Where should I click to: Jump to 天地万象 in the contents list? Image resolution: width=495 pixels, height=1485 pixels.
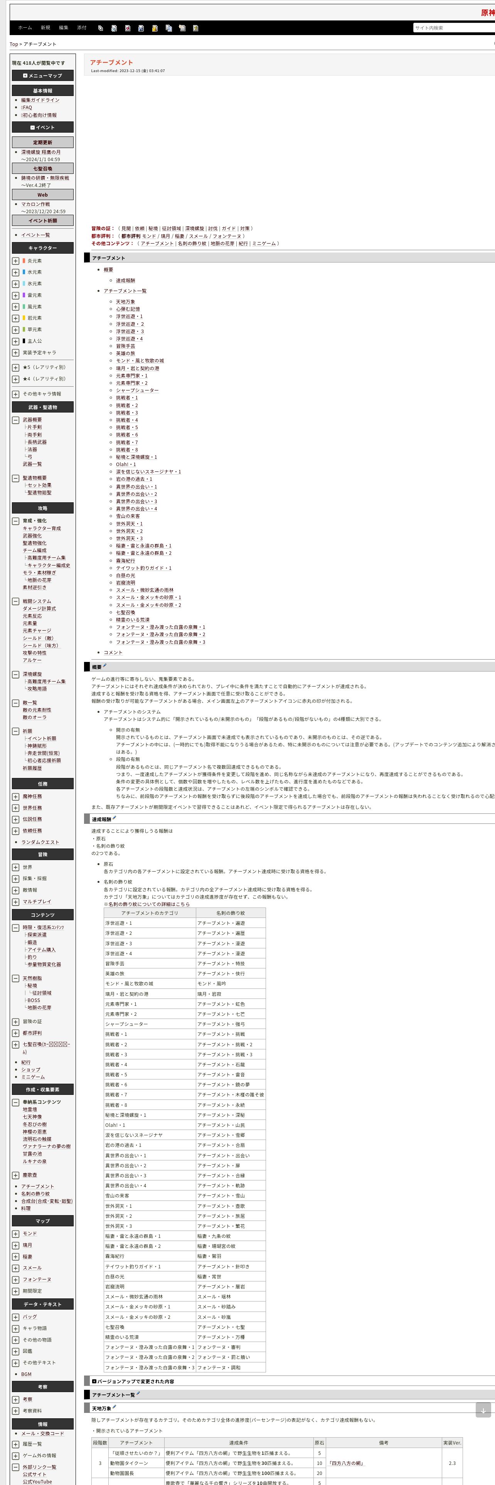tap(126, 302)
